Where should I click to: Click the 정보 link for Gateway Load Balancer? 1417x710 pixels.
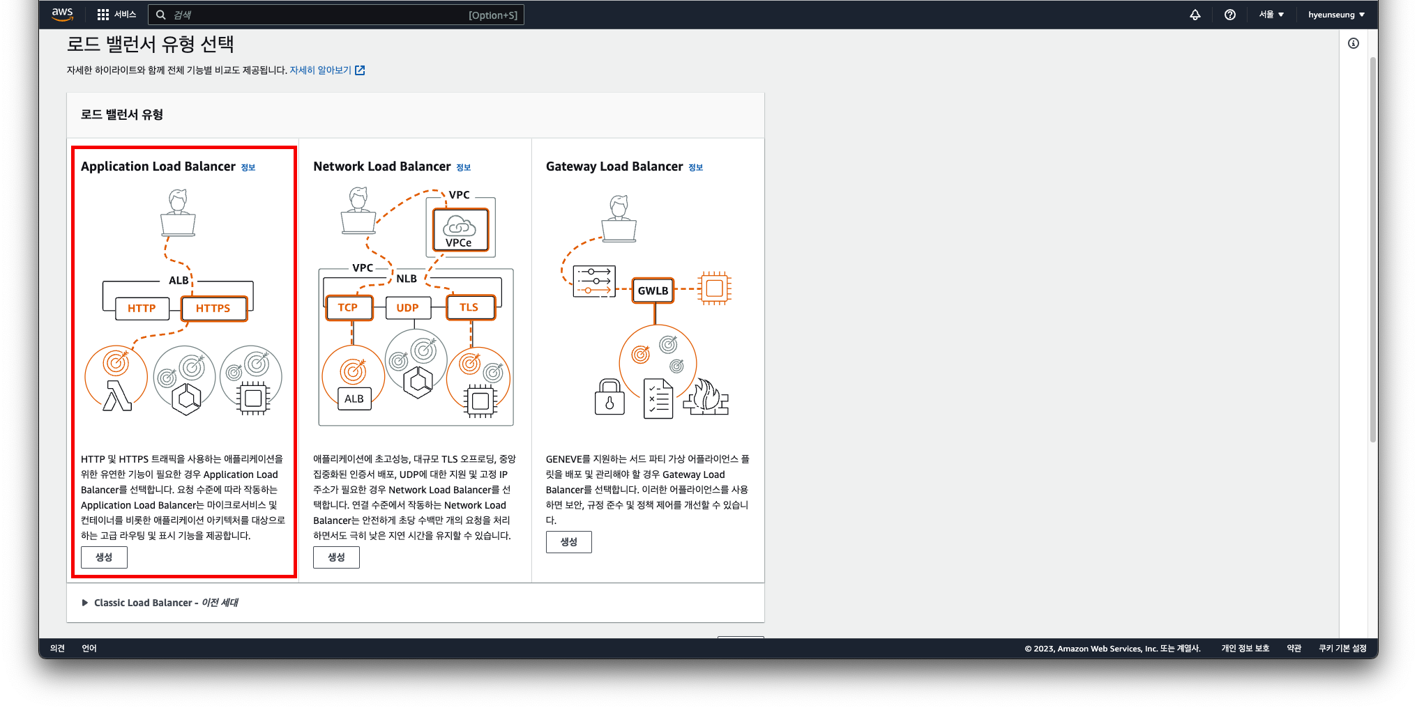click(x=696, y=167)
